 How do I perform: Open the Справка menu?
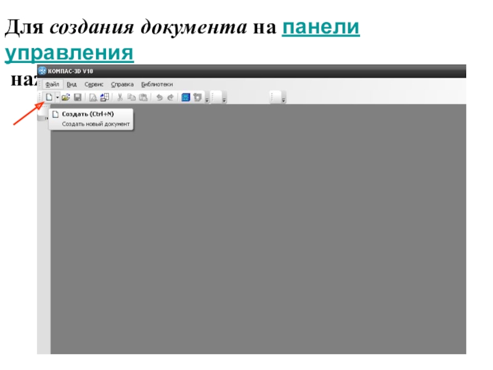122,84
